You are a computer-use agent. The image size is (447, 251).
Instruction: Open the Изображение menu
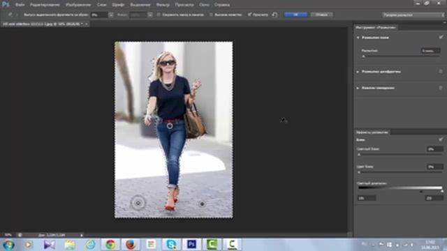[78, 5]
